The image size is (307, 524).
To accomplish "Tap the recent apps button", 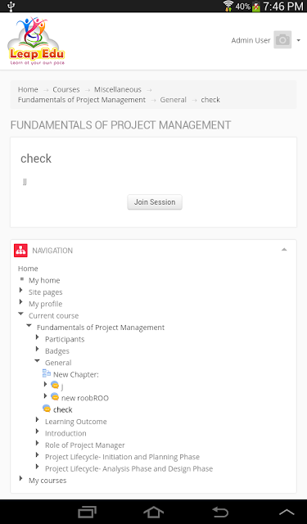I will [88, 512].
